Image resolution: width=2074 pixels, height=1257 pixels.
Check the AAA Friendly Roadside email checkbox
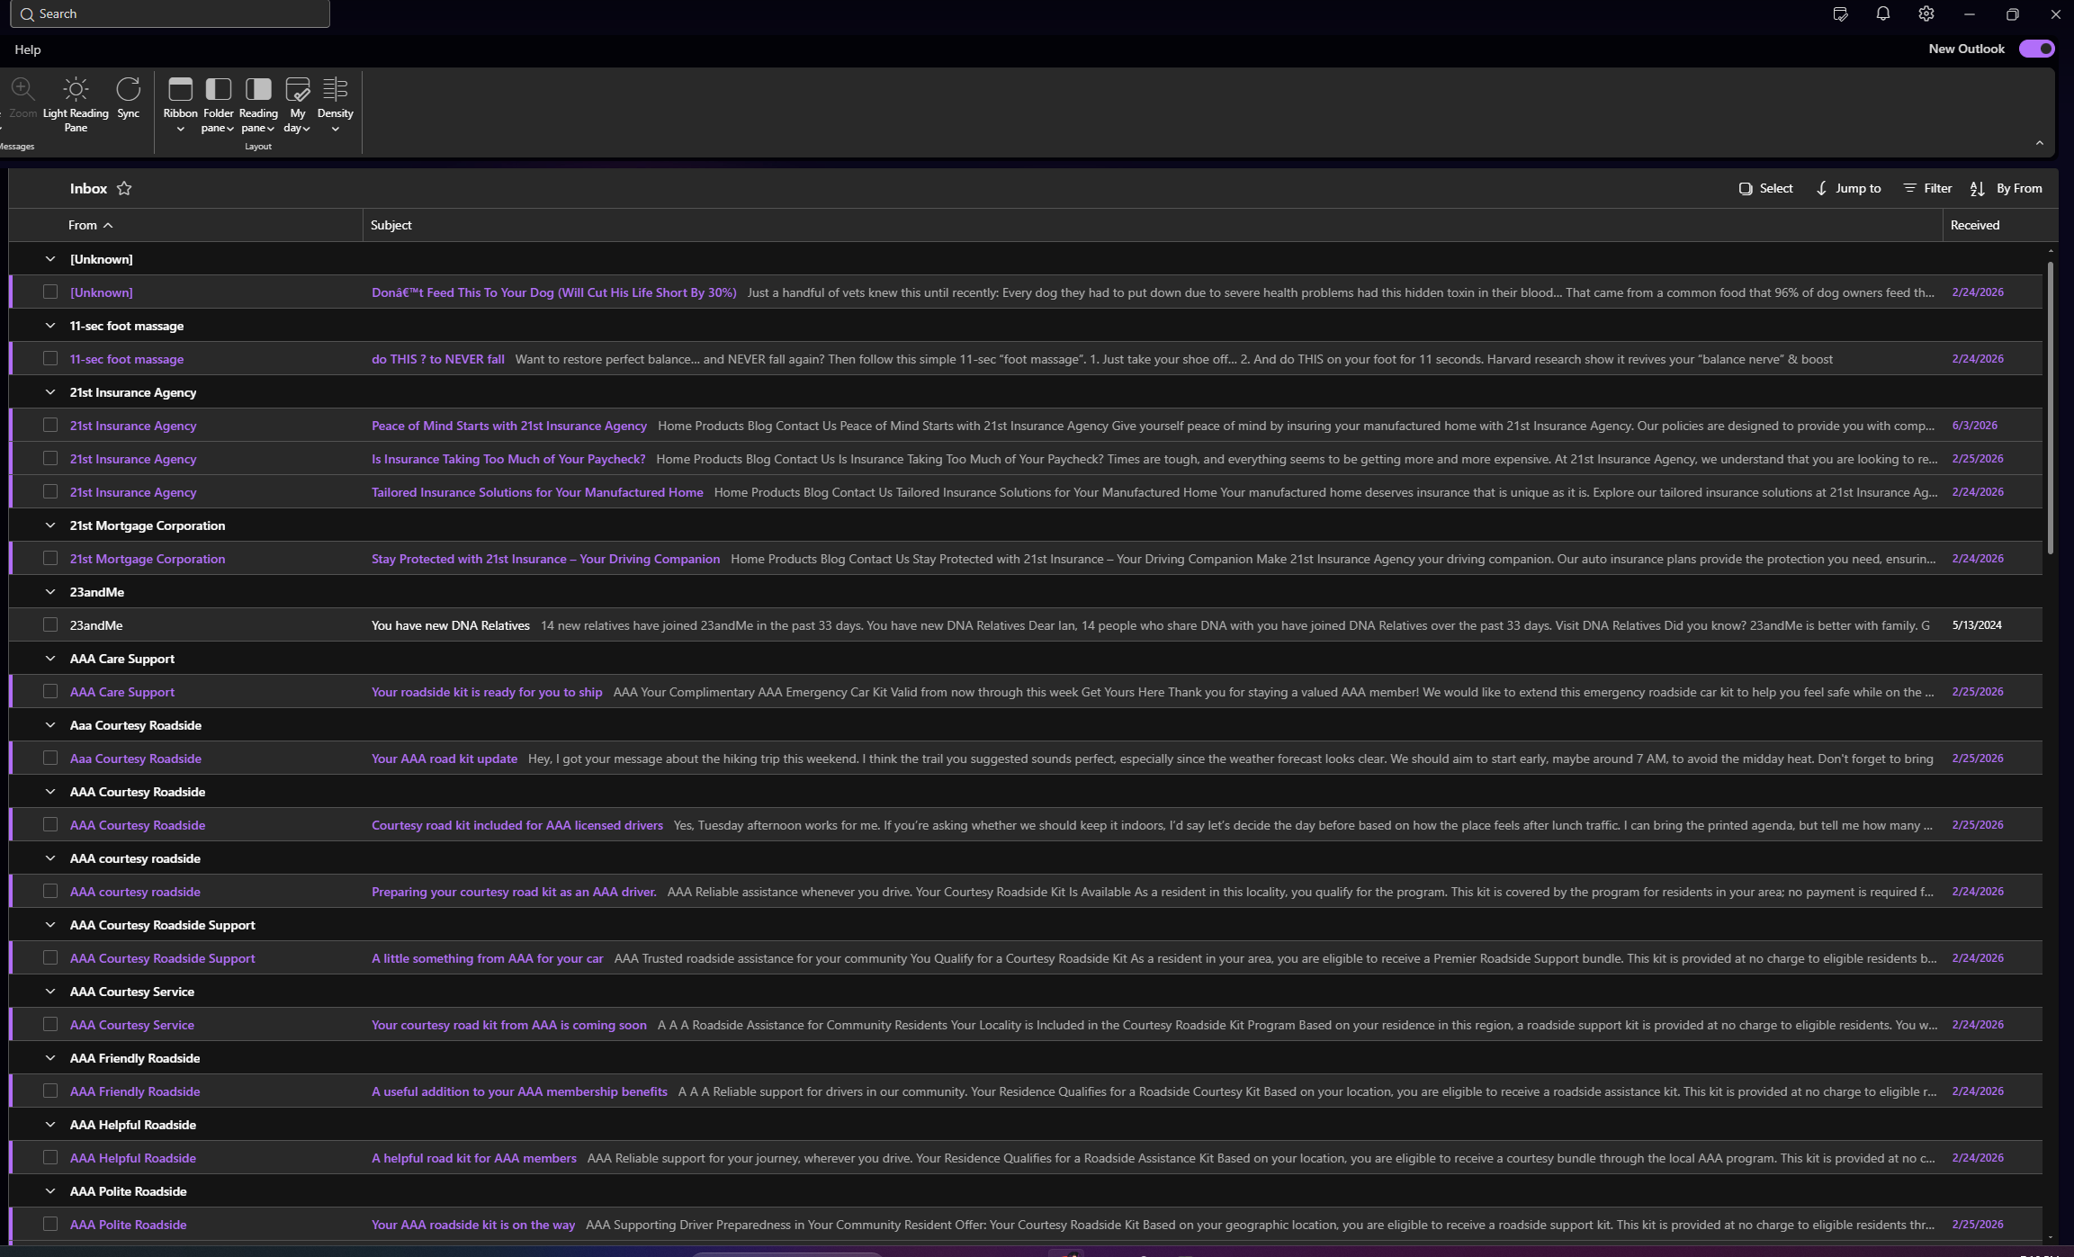[50, 1091]
